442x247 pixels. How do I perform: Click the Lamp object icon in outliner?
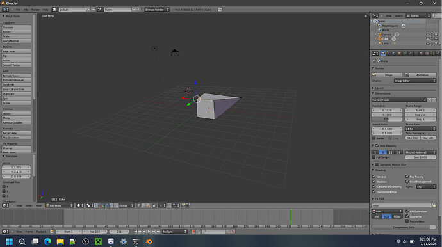(x=380, y=44)
